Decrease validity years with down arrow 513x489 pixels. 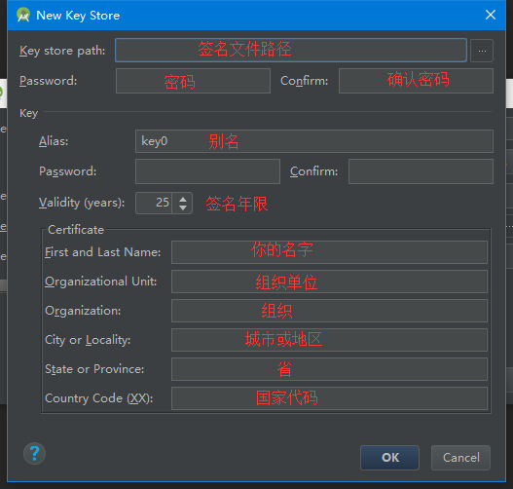(183, 207)
